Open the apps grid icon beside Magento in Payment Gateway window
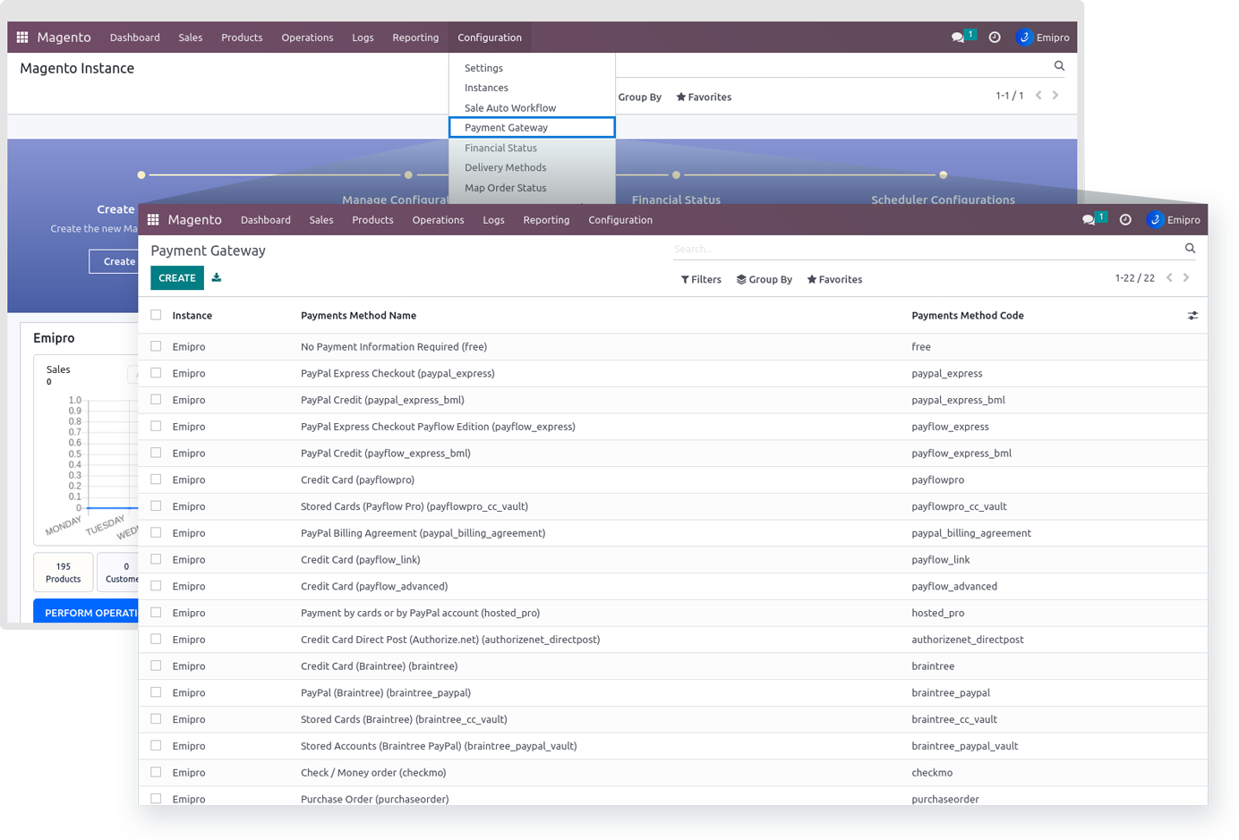The height and width of the screenshot is (840, 1239). (x=153, y=220)
